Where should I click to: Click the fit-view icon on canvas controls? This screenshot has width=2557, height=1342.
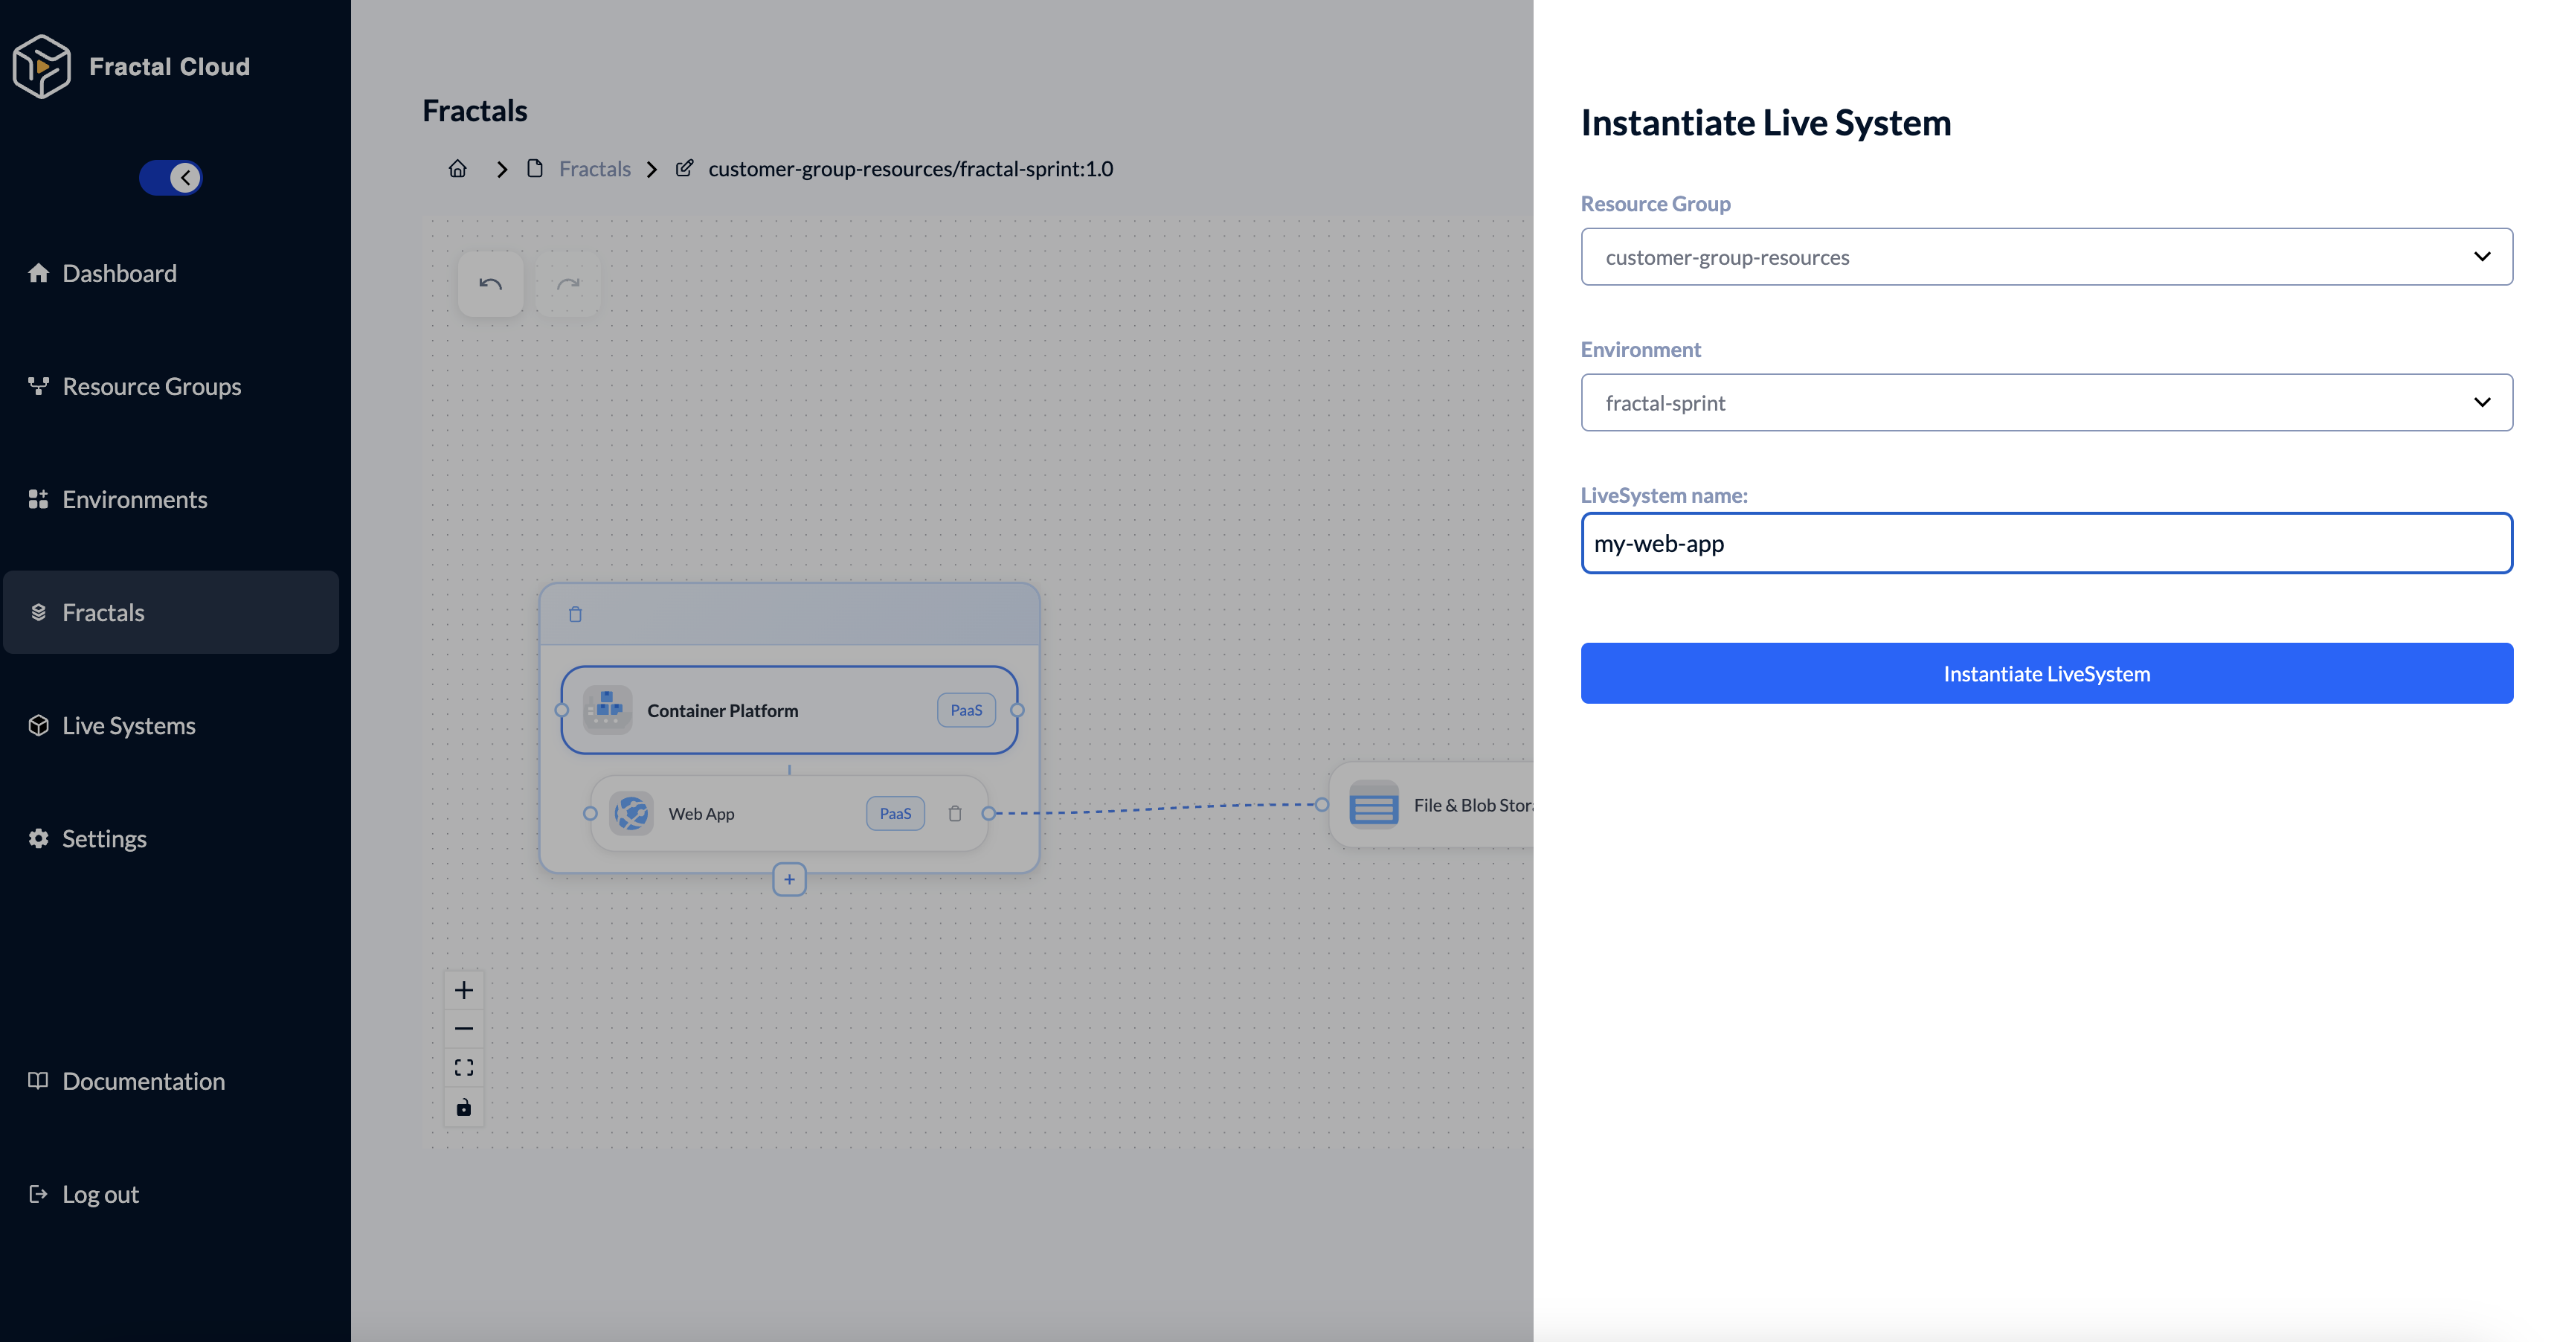pos(463,1067)
